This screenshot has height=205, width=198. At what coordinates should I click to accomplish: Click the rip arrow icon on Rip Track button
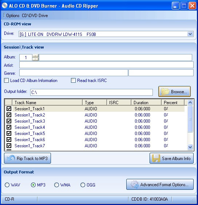point(11,158)
